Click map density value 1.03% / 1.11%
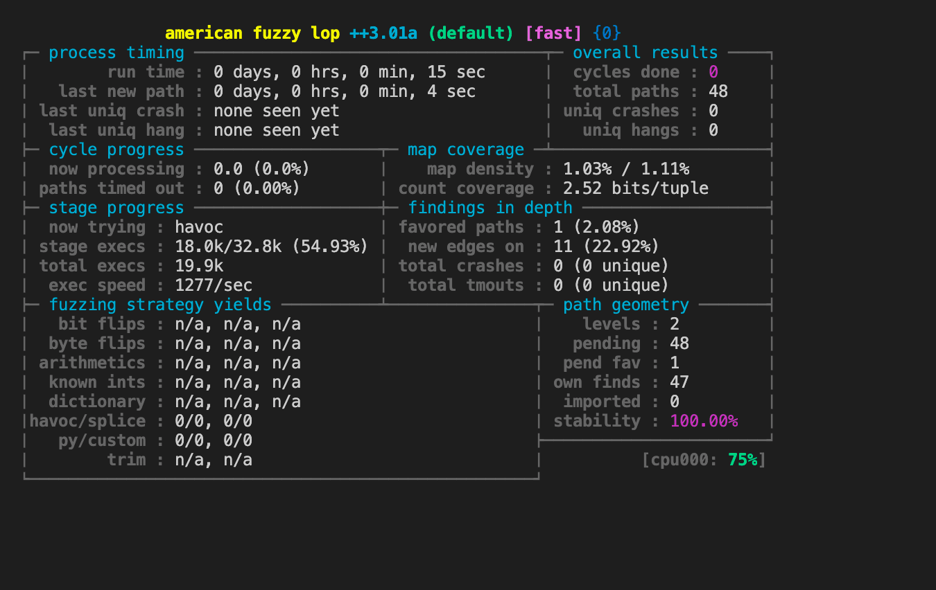Screen dimensions: 936x590 pyautogui.click(x=626, y=169)
